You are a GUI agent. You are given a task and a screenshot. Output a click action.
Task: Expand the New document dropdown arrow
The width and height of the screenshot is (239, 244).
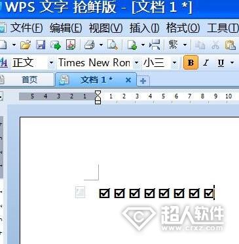click(14, 45)
